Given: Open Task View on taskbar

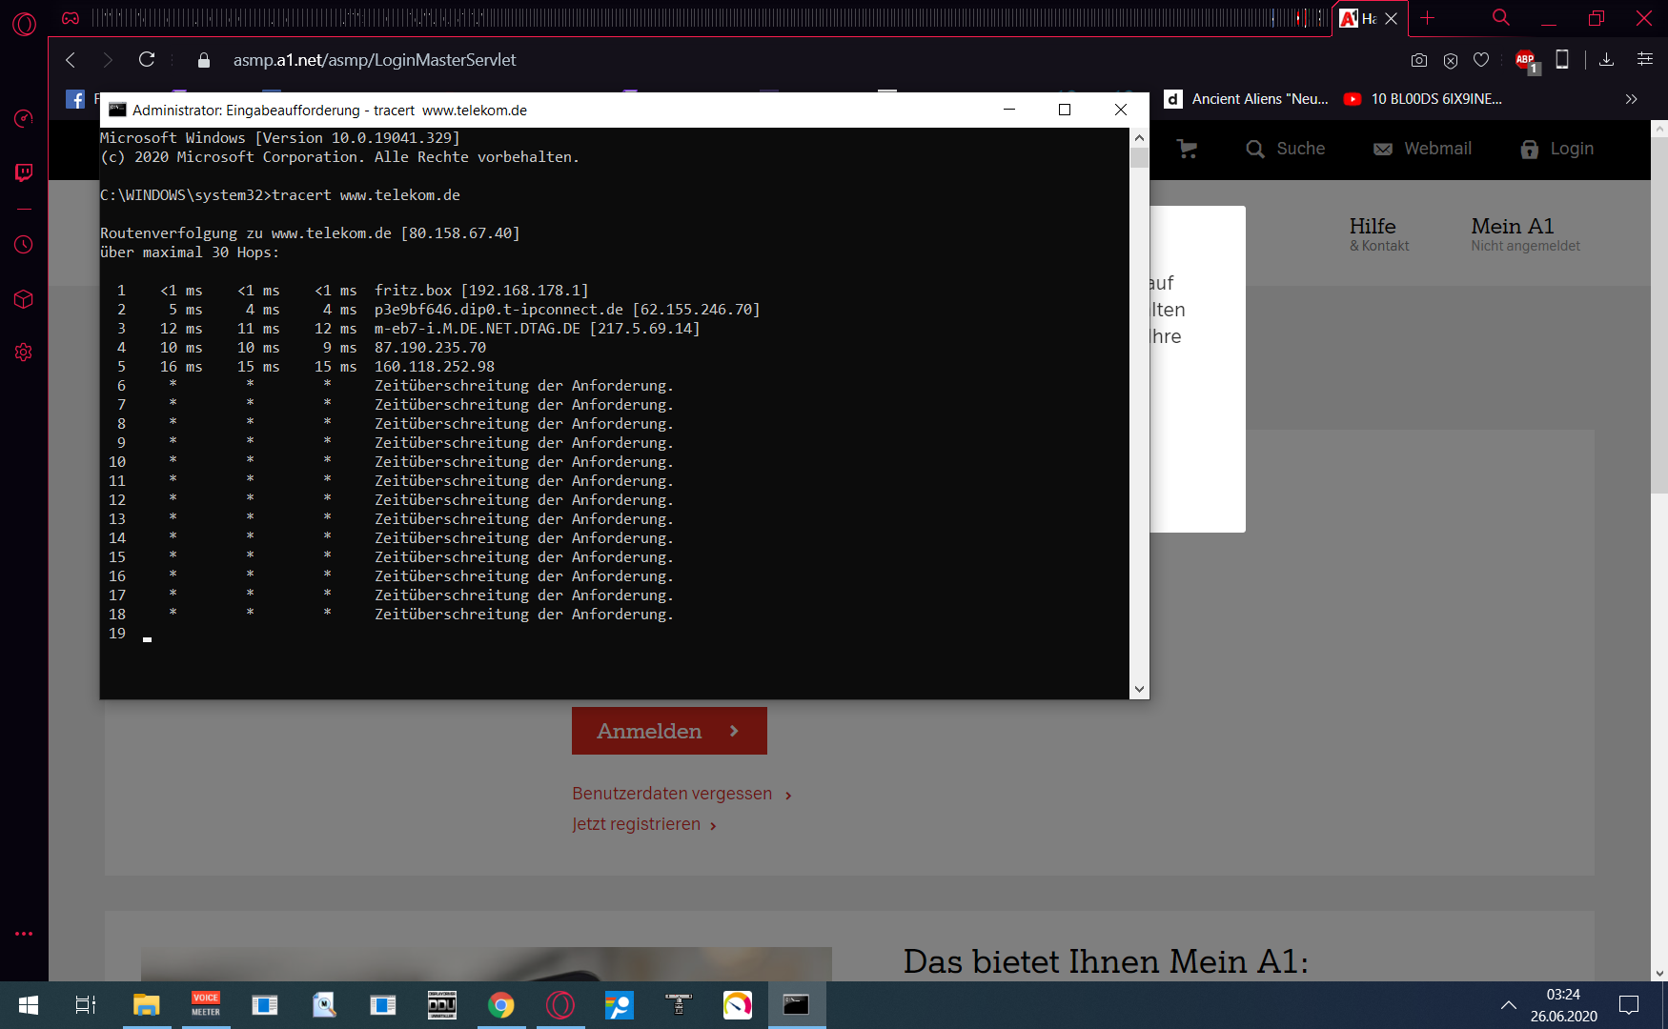Looking at the screenshot, I should [86, 1005].
